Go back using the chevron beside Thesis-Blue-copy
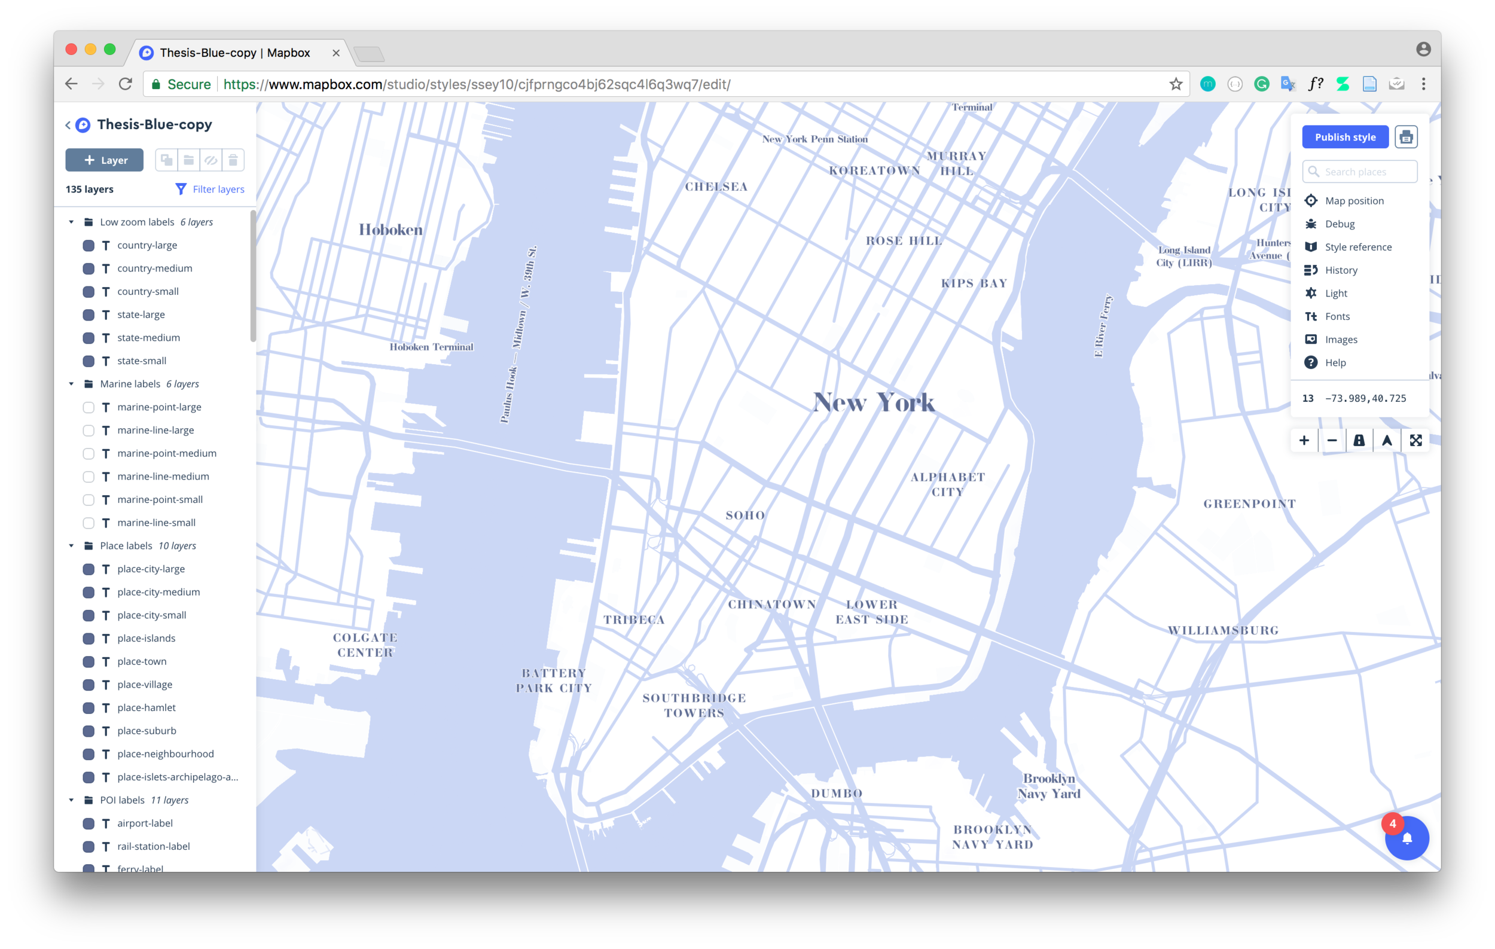Viewport: 1495px width, 949px height. [x=68, y=125]
